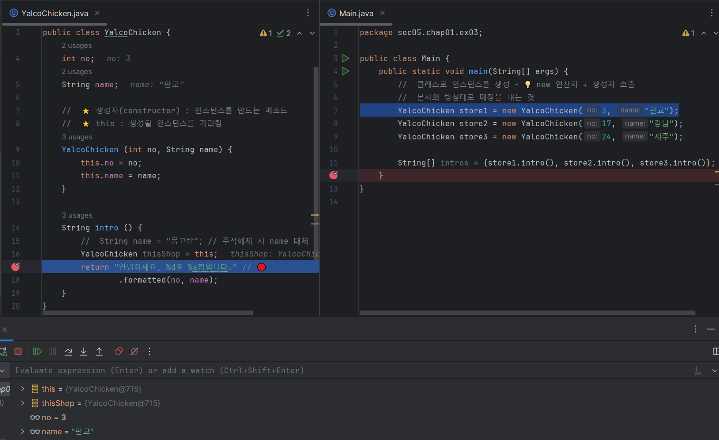719x440 pixels.
Task: Click the '2 usages' hint above 'int no'
Action: (77, 46)
